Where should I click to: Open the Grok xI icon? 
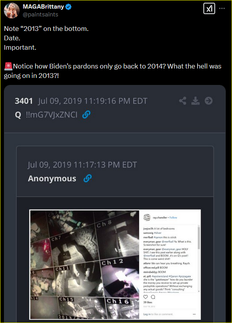[x=209, y=9]
